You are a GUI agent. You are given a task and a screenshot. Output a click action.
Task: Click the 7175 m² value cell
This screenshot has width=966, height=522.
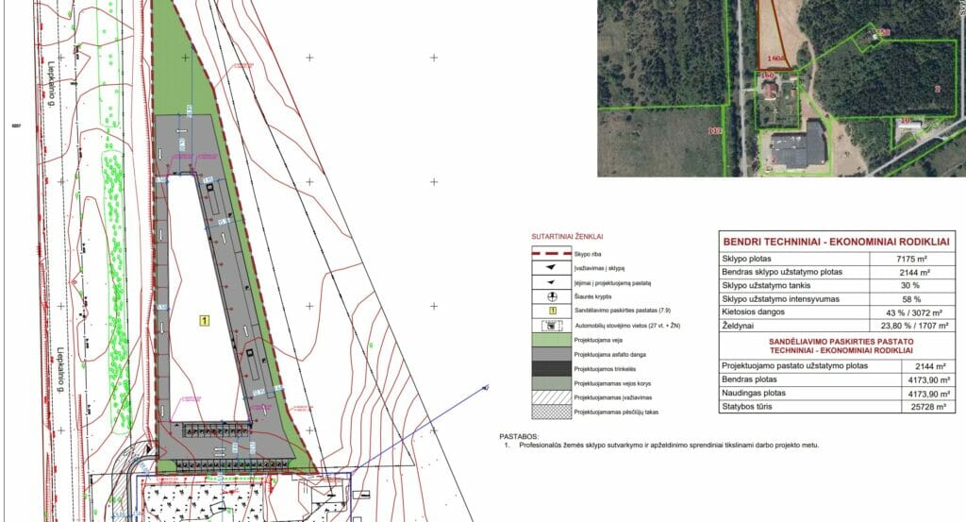tap(913, 259)
